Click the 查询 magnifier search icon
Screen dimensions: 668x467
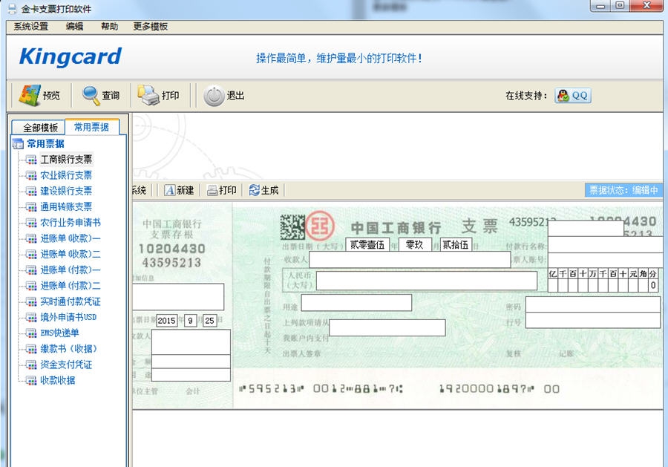pos(98,95)
